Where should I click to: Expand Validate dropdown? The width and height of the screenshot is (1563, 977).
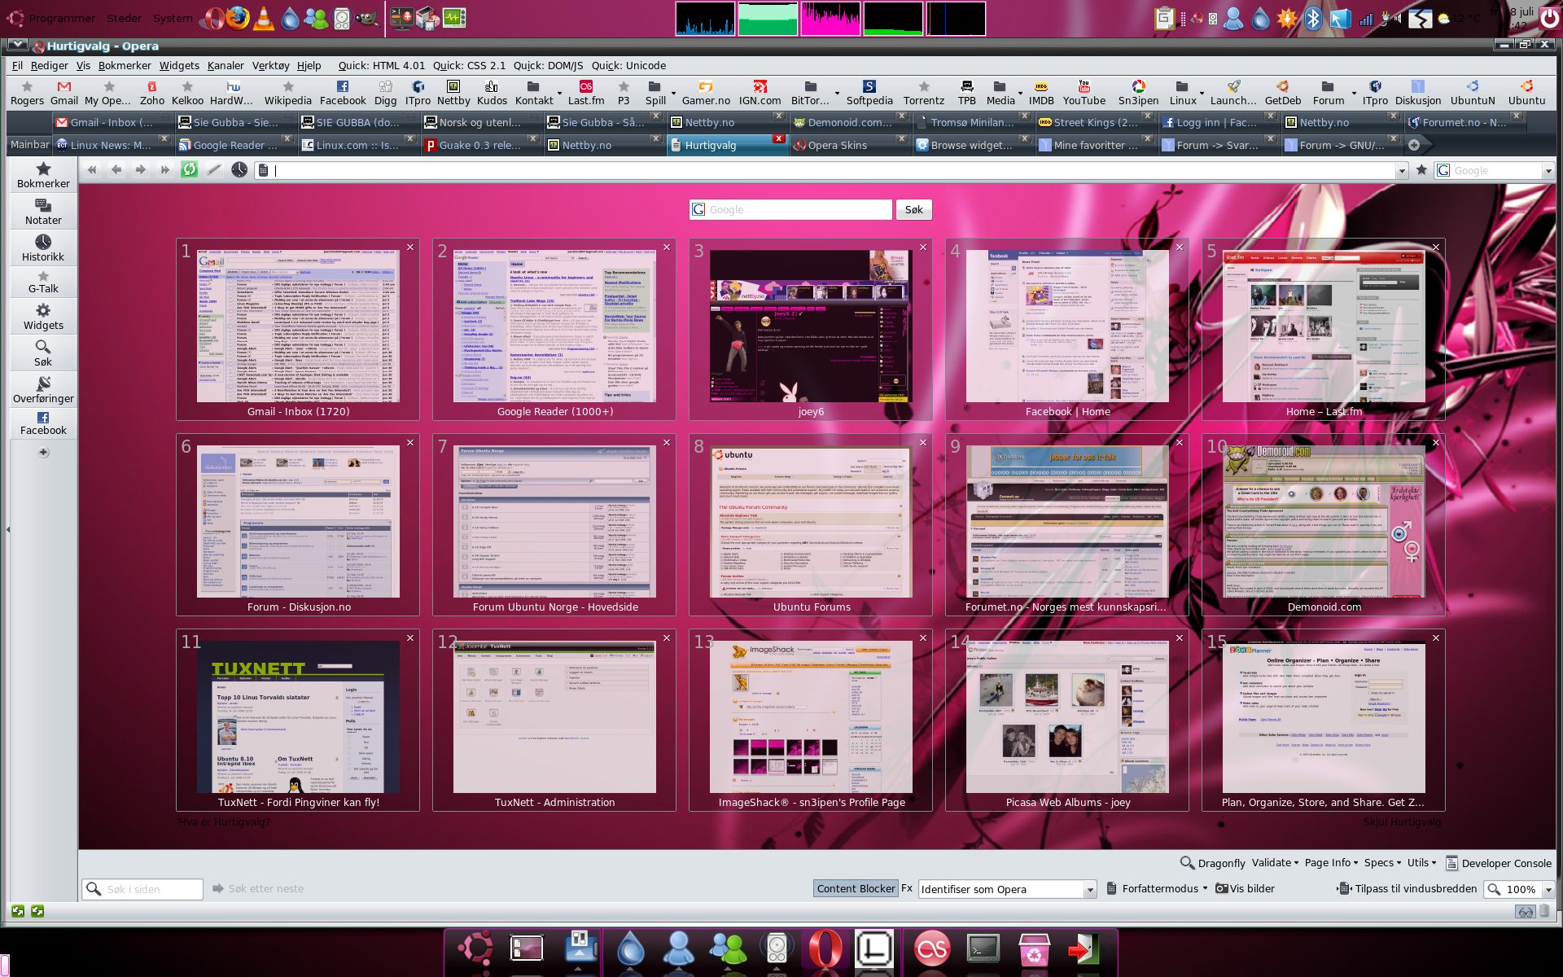(x=1274, y=863)
